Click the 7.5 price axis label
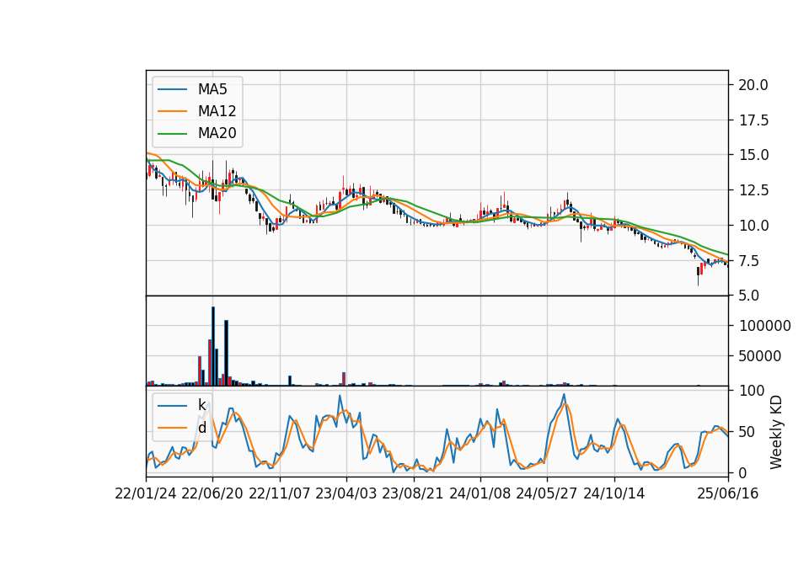809x581 pixels. (x=748, y=260)
